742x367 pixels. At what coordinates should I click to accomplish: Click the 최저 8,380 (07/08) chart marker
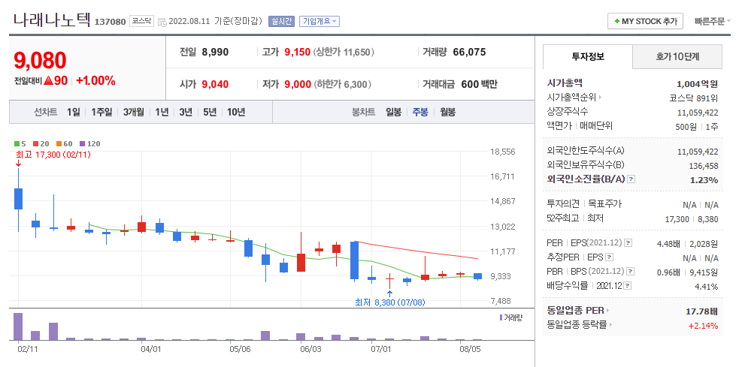pyautogui.click(x=390, y=302)
